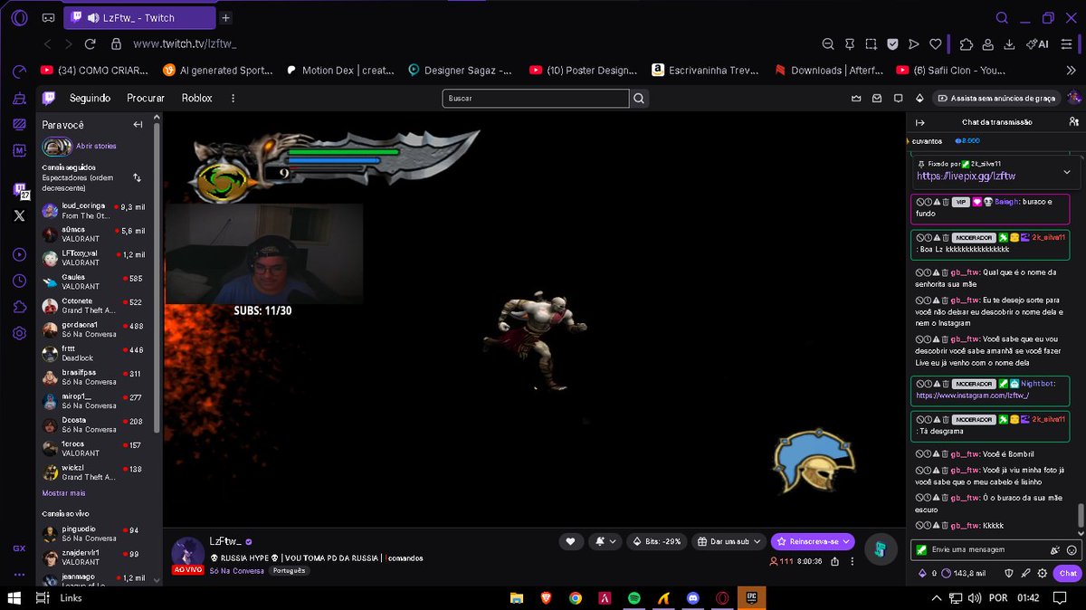Open a new browser tab

(226, 17)
